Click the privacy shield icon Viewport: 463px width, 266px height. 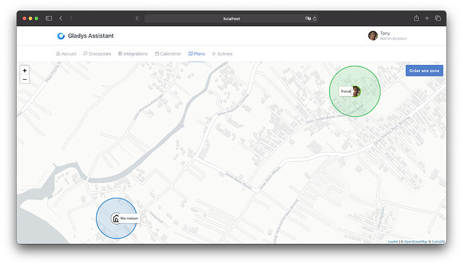click(x=138, y=18)
